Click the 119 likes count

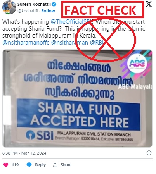(x=15, y=165)
